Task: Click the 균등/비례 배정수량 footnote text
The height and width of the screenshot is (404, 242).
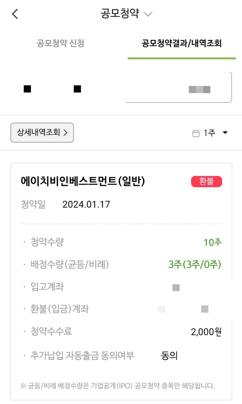Action: 118,386
